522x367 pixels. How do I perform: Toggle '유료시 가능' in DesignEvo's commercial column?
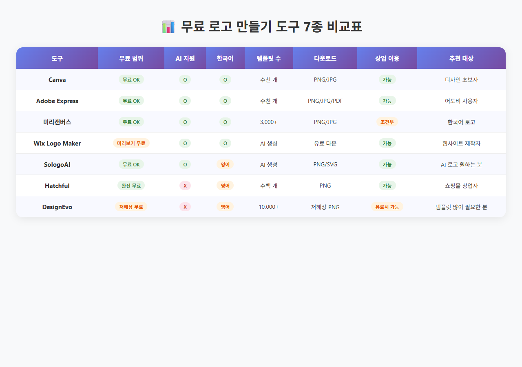387,207
